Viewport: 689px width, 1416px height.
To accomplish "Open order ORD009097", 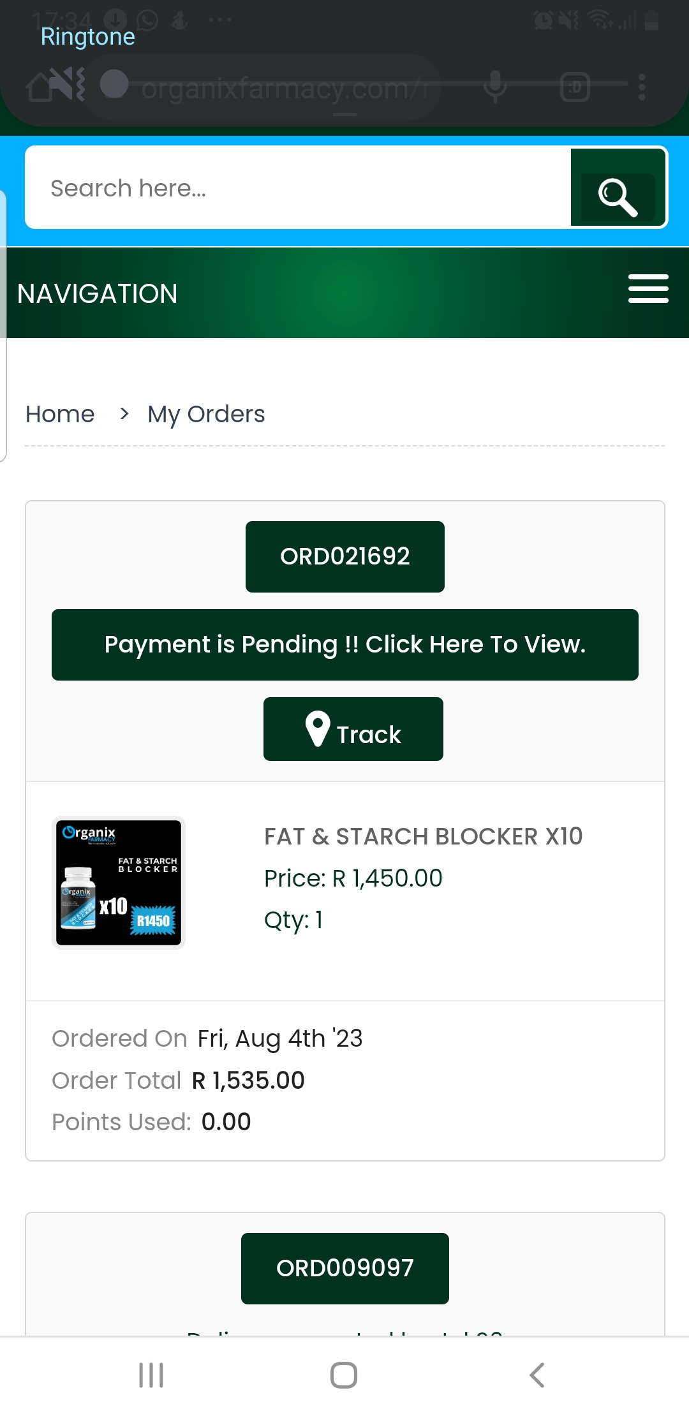I will tap(345, 1269).
